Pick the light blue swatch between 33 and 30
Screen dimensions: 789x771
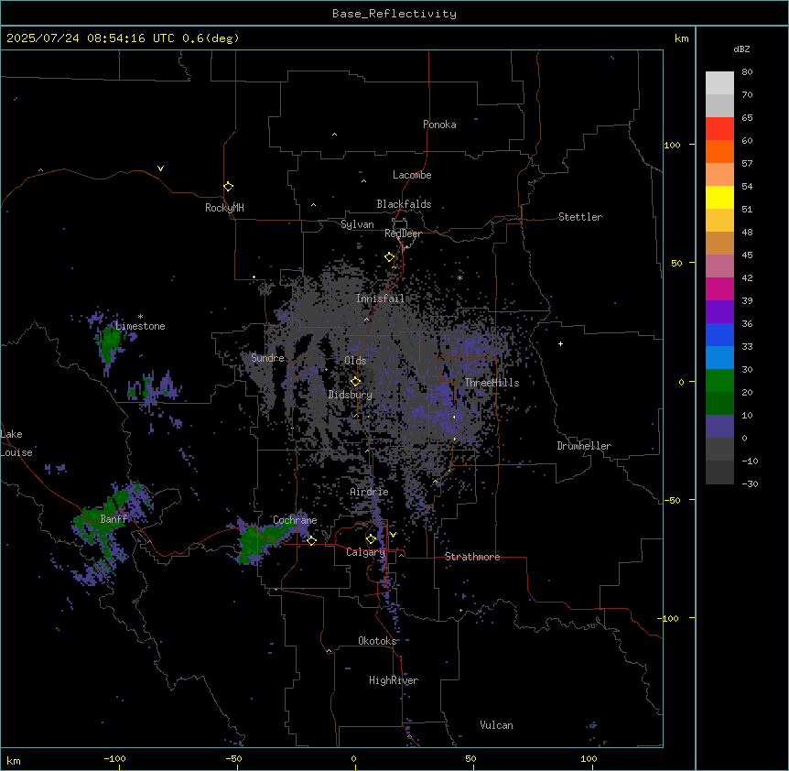pyautogui.click(x=719, y=357)
